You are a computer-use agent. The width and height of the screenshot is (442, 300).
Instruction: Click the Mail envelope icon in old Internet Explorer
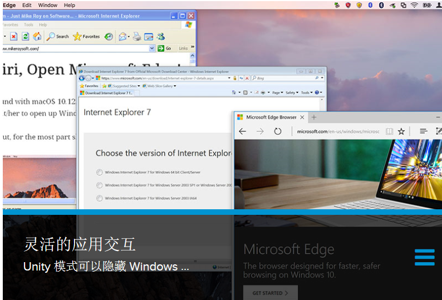tap(122, 36)
